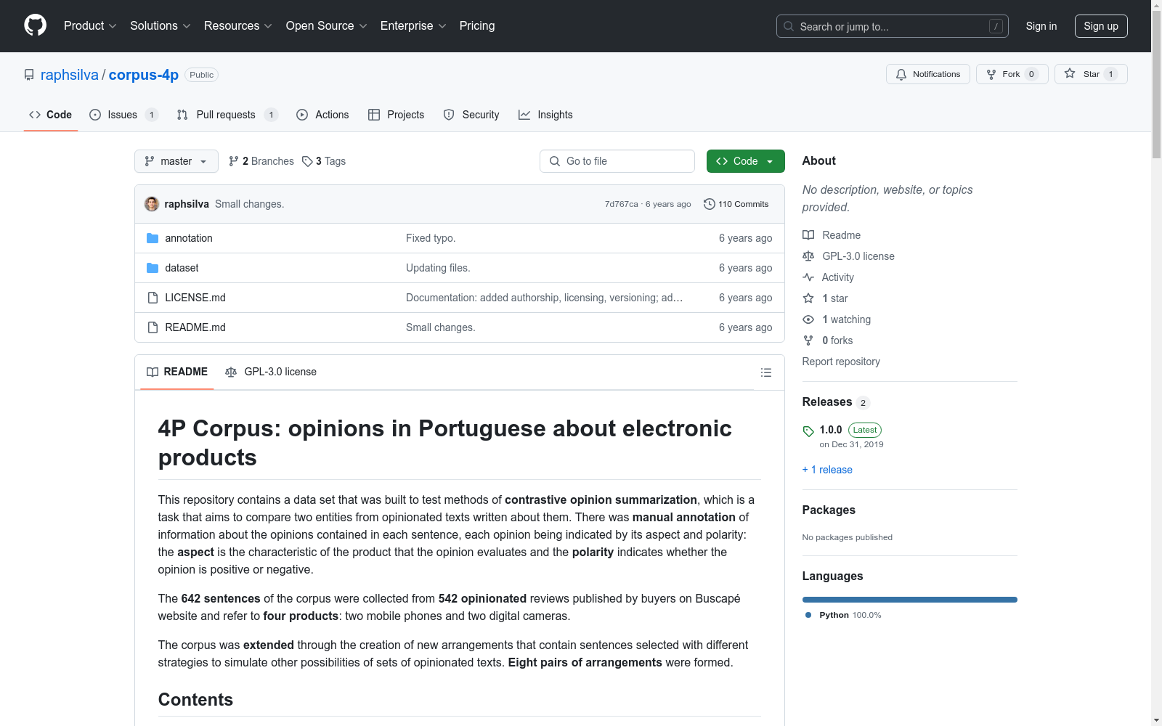
Task: Open the corpus-4p repository link
Action: [x=144, y=75]
